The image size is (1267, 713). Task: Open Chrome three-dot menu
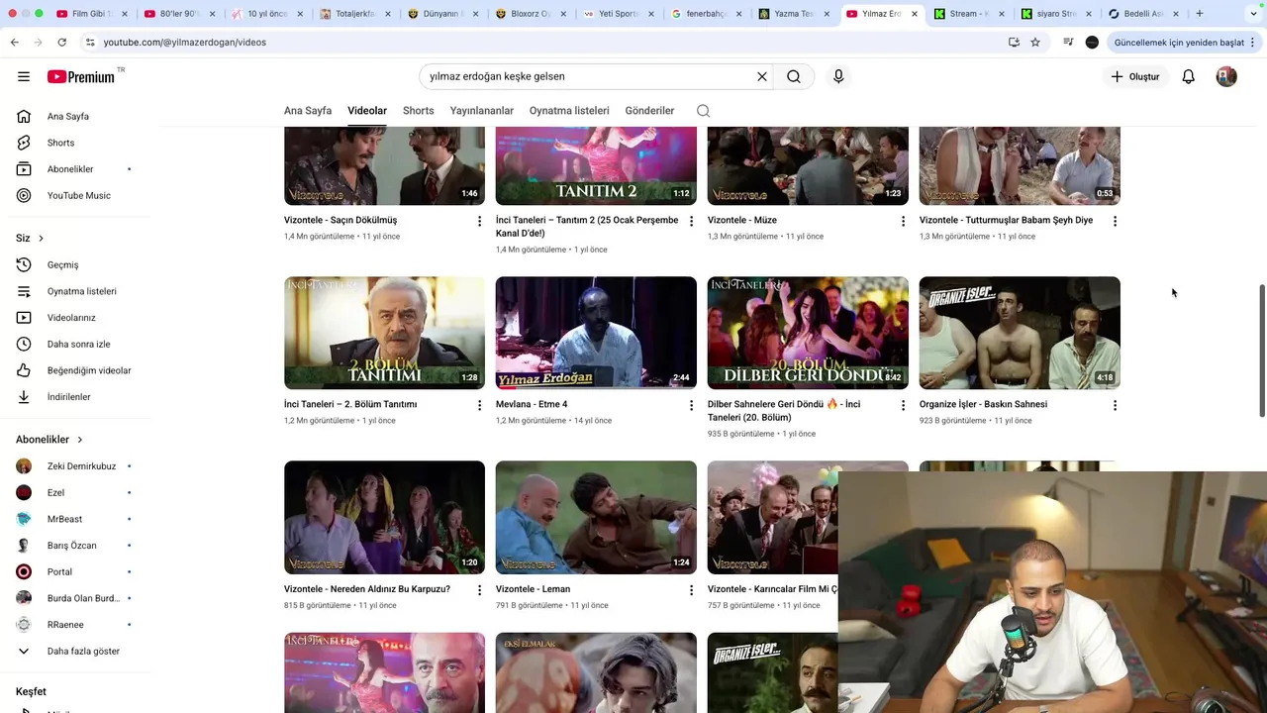coord(1252,43)
